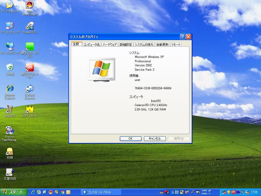Open the yellow Security Center shield in tray
This screenshot has width=261, height=196.
pos(229,192)
